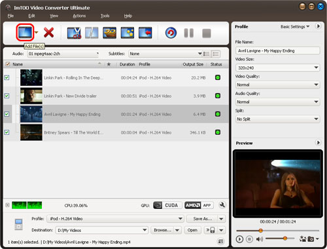Uncheck Britney Spears - Till The World row

(7, 132)
